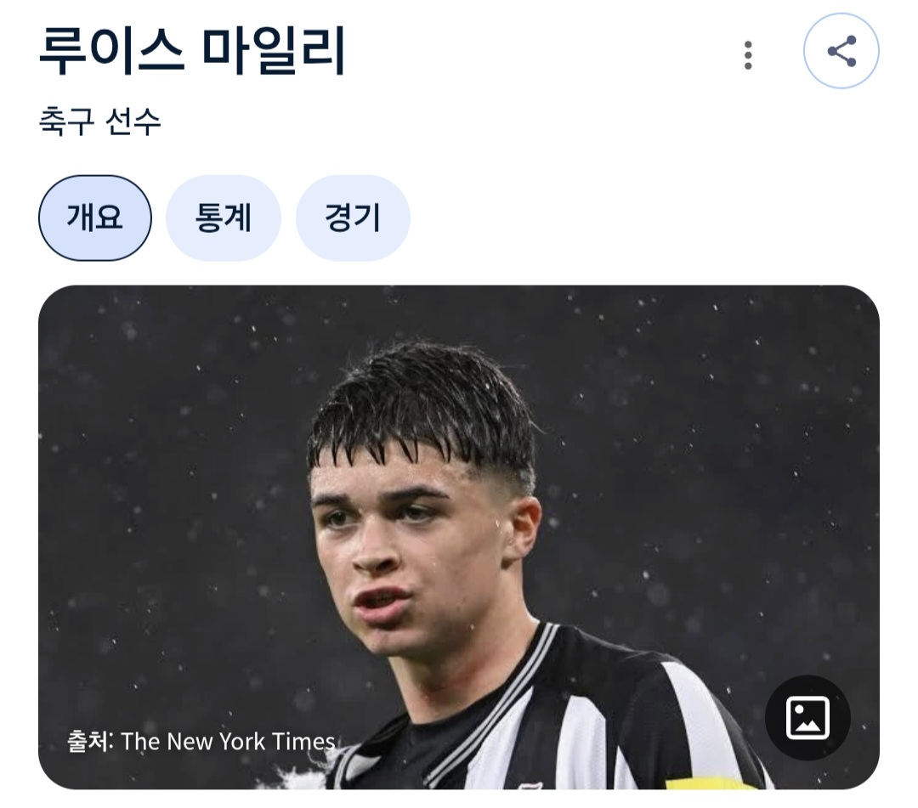The width and height of the screenshot is (918, 808).
Task: View player statistics via 통계 chip
Action: [x=223, y=218]
